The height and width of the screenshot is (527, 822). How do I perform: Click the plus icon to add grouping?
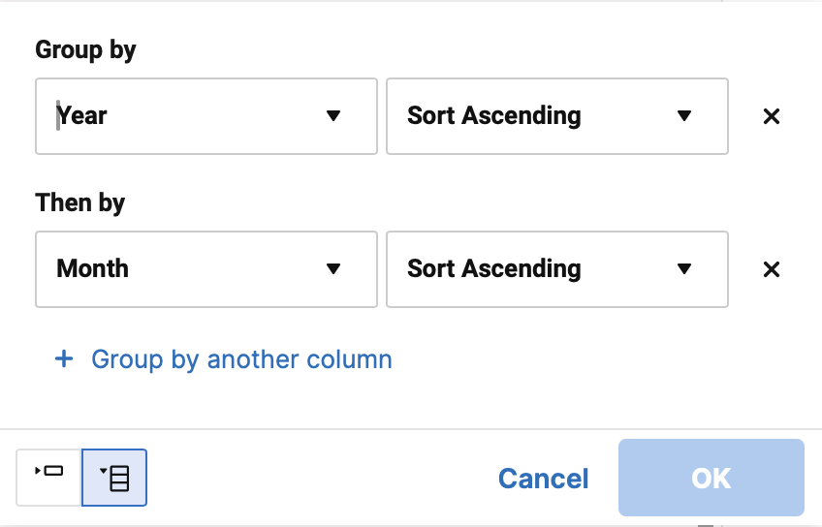click(64, 358)
